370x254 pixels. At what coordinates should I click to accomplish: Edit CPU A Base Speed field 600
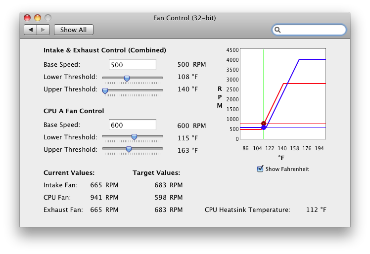133,125
